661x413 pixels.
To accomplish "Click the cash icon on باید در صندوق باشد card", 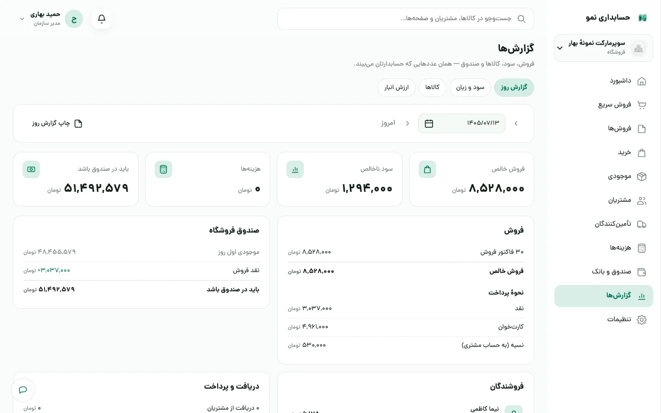I will pyautogui.click(x=31, y=169).
